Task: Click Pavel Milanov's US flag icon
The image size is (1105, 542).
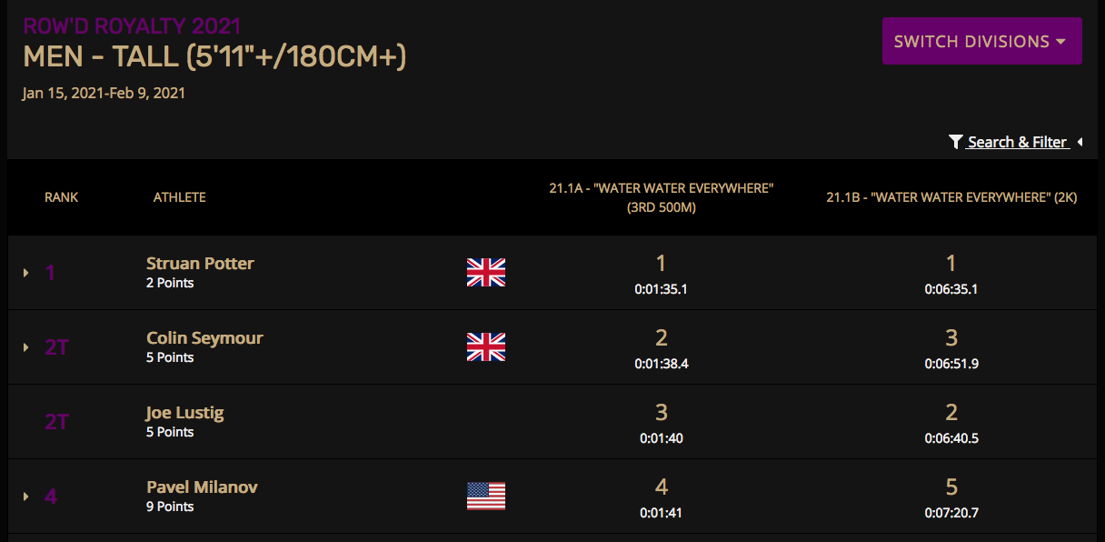Action: click(486, 497)
